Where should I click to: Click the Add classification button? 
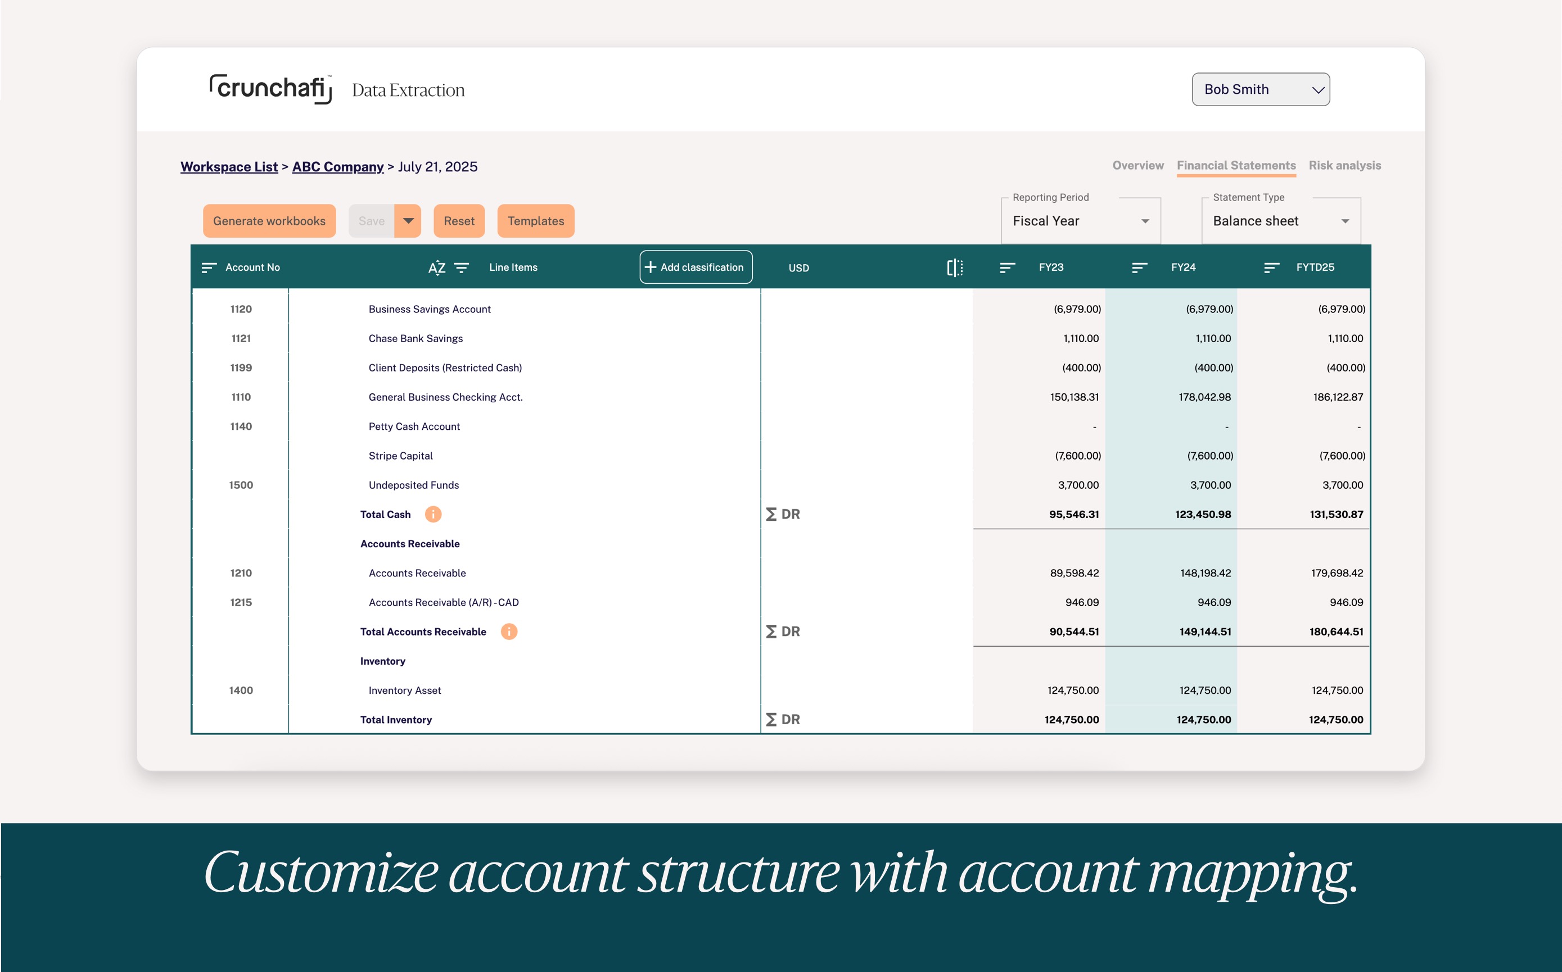[x=696, y=267]
